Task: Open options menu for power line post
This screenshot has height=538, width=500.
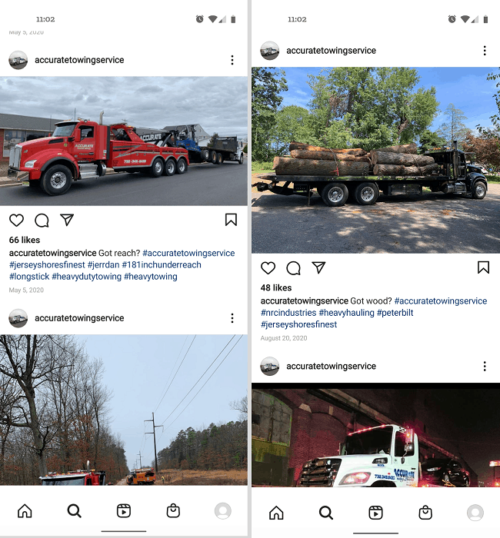Action: tap(232, 318)
